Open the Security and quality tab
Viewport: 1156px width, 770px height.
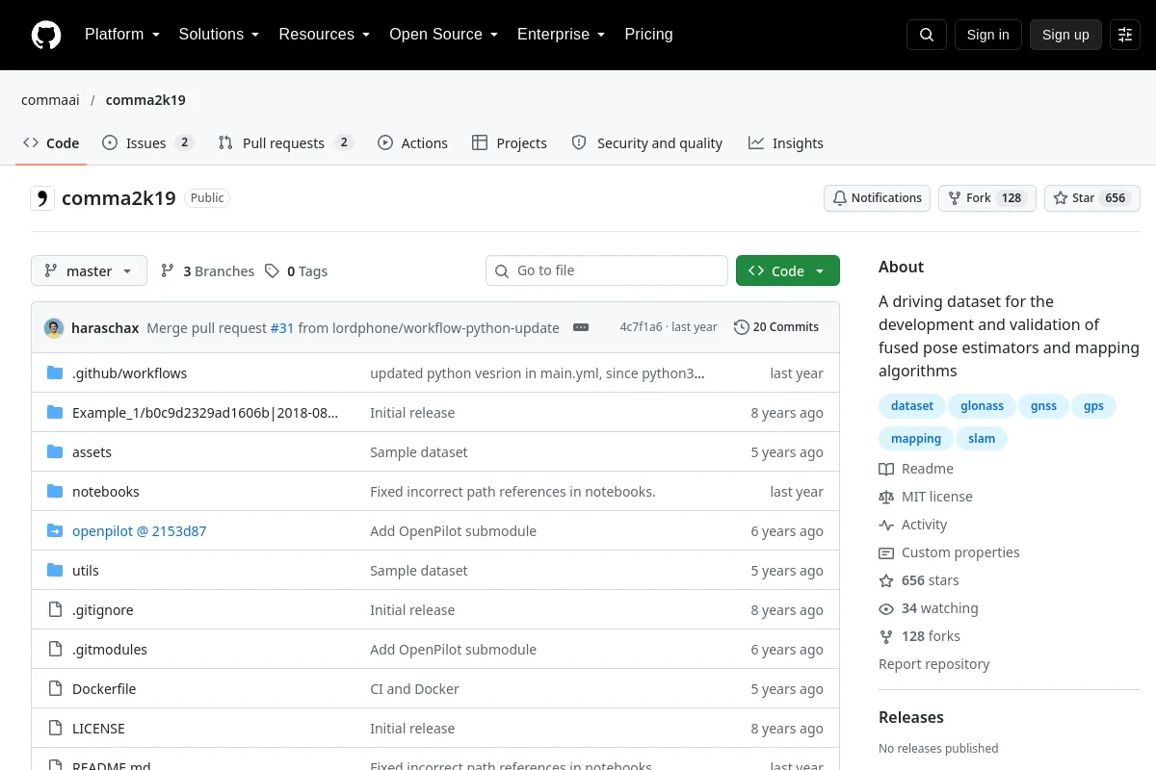tap(647, 142)
